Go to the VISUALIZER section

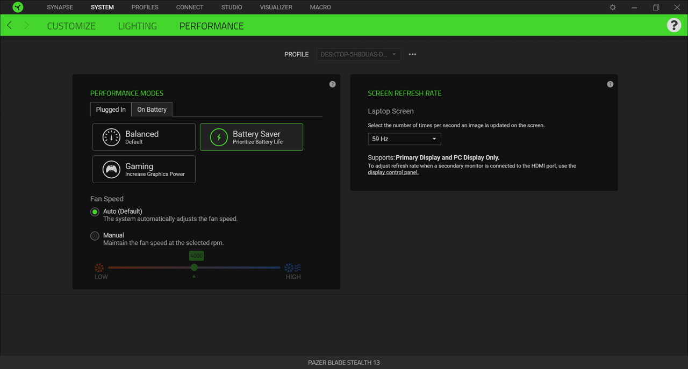click(276, 7)
